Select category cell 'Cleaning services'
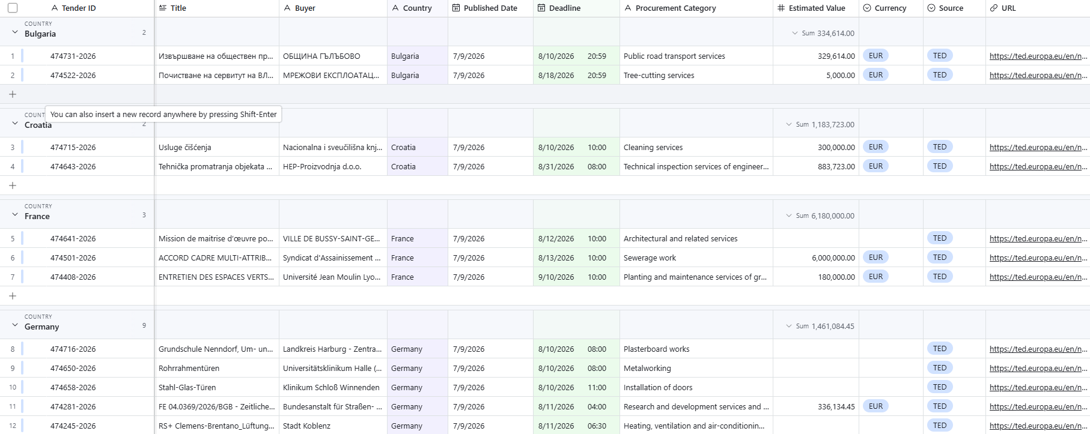The height and width of the screenshot is (434, 1090). [696, 147]
